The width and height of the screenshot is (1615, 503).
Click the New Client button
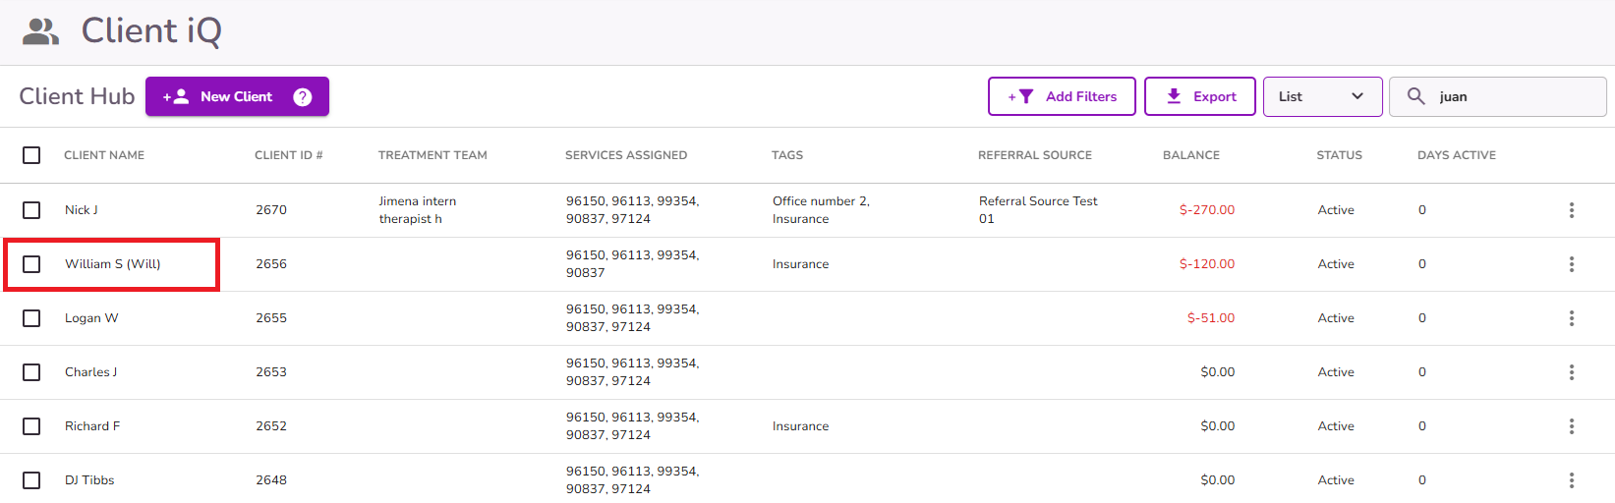(x=237, y=96)
